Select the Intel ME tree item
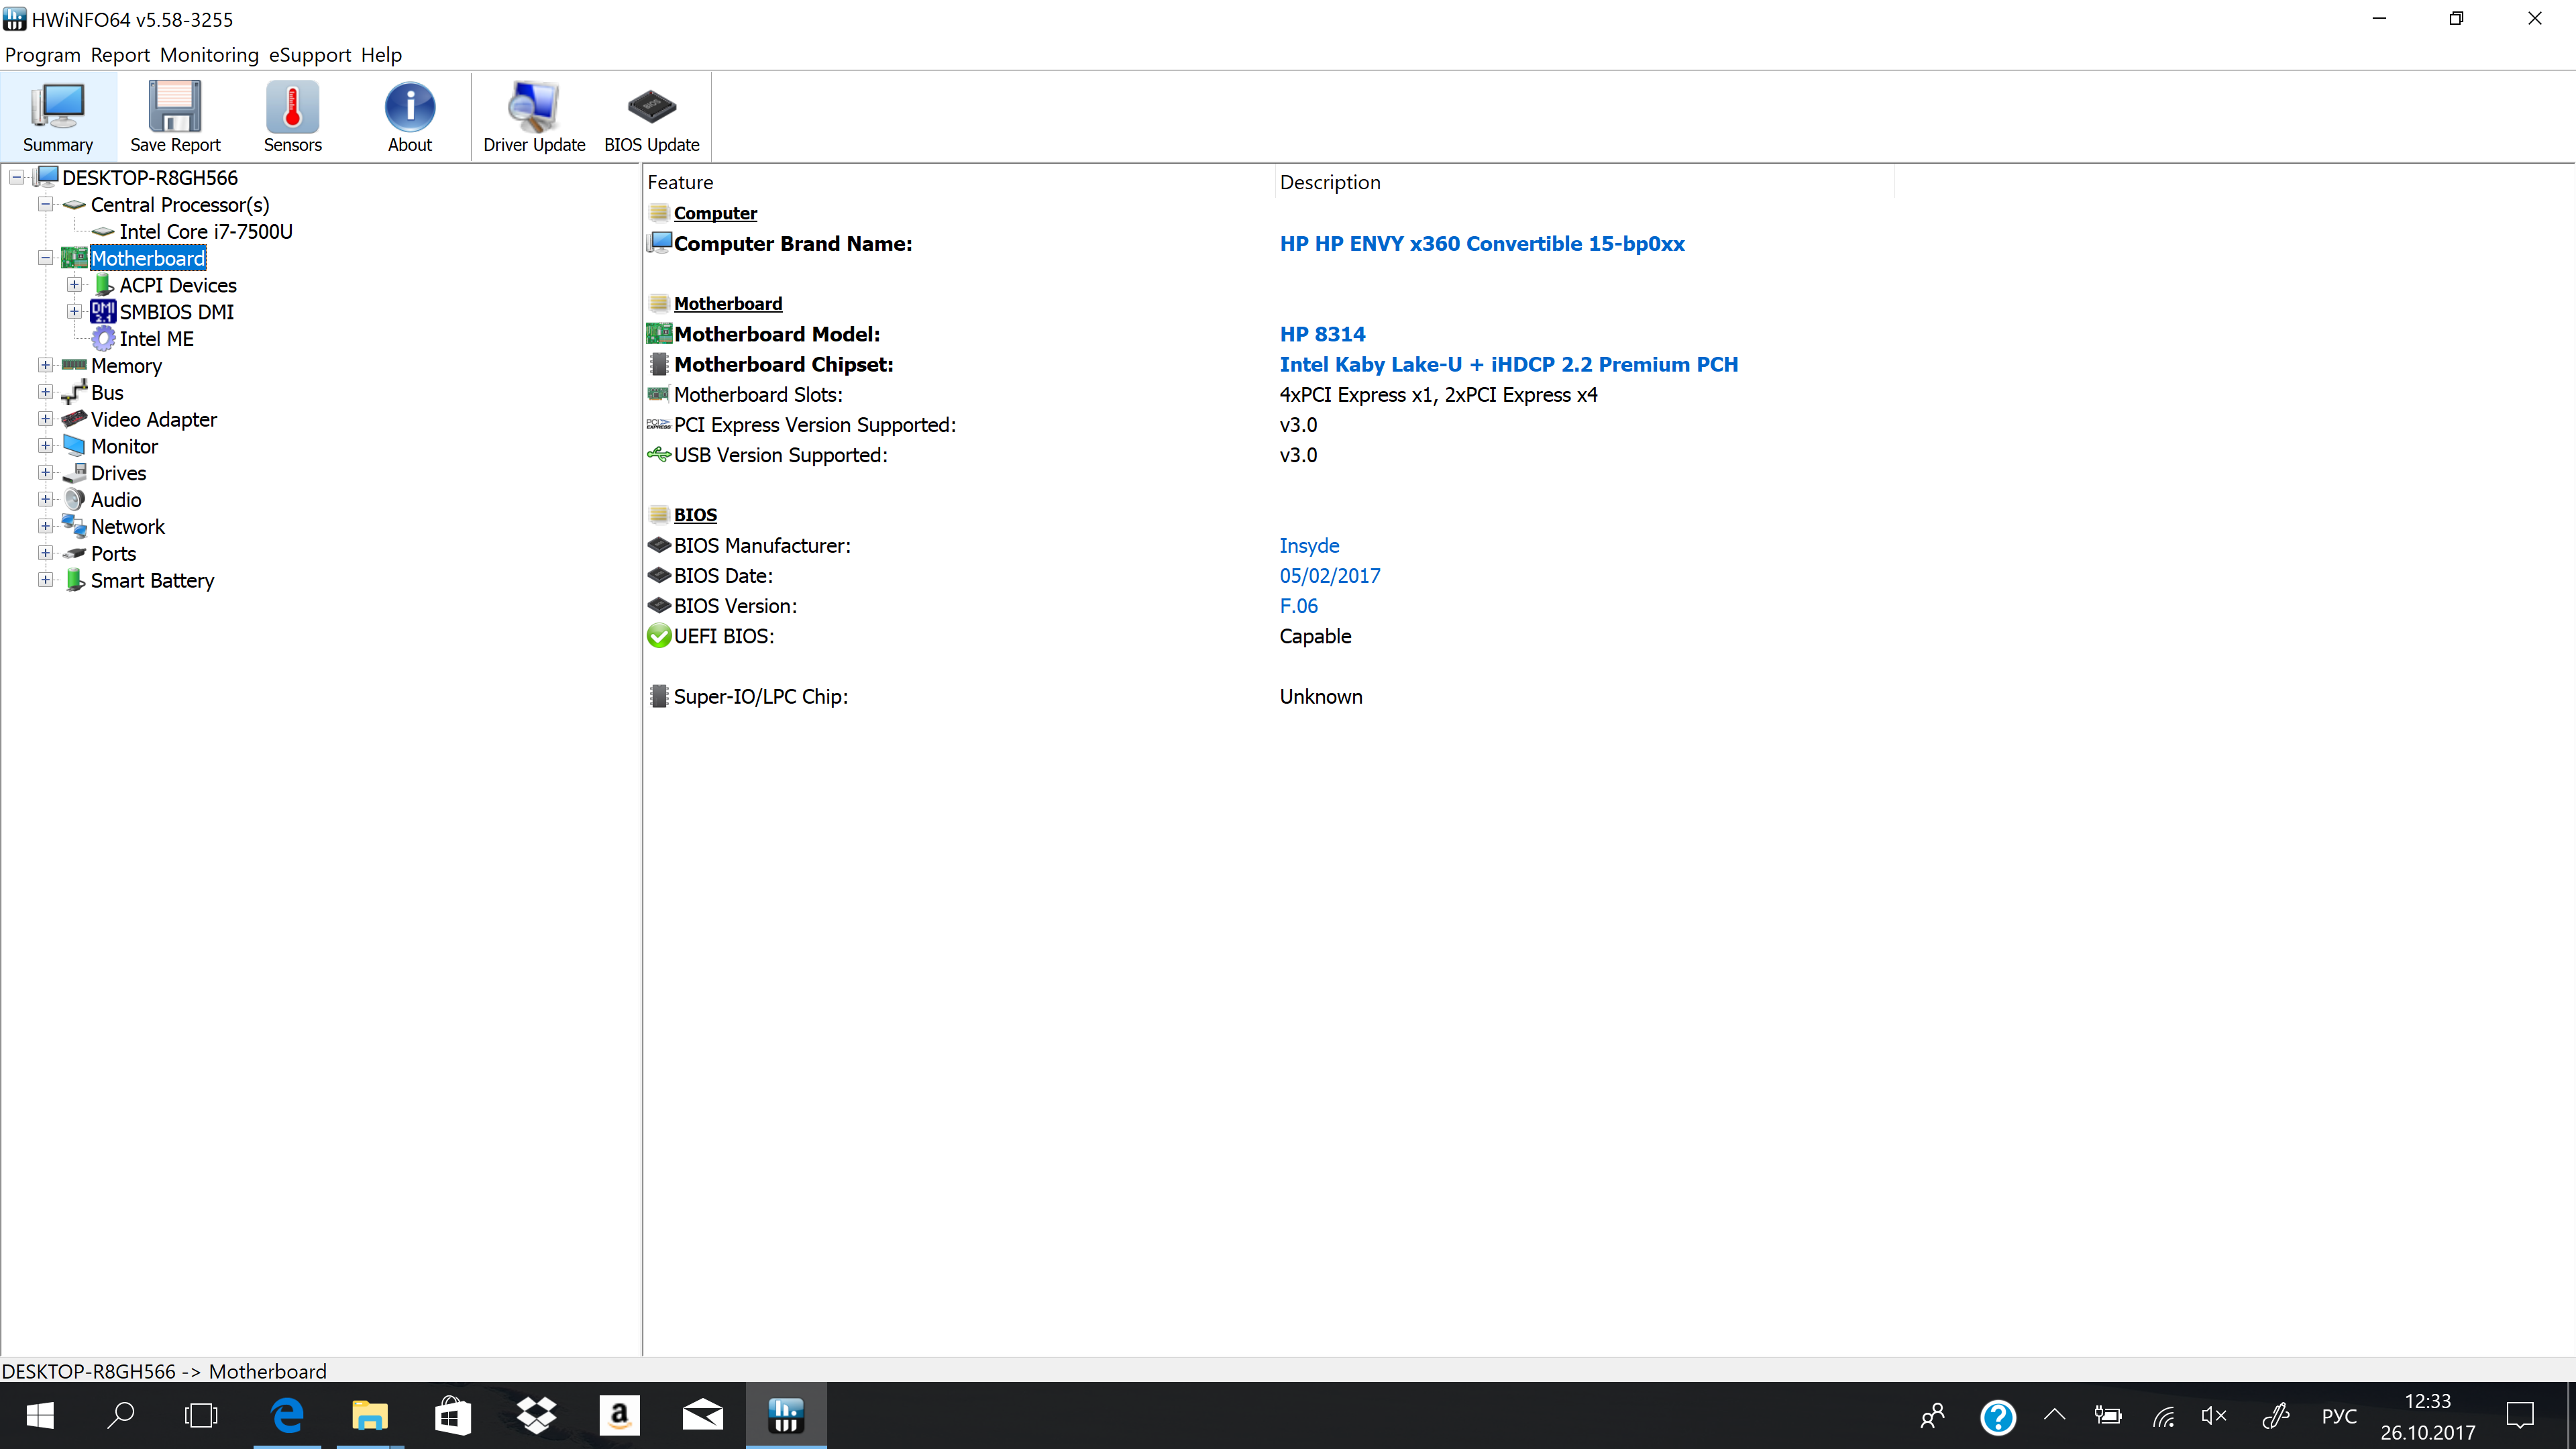2576x1449 pixels. pyautogui.click(x=156, y=339)
